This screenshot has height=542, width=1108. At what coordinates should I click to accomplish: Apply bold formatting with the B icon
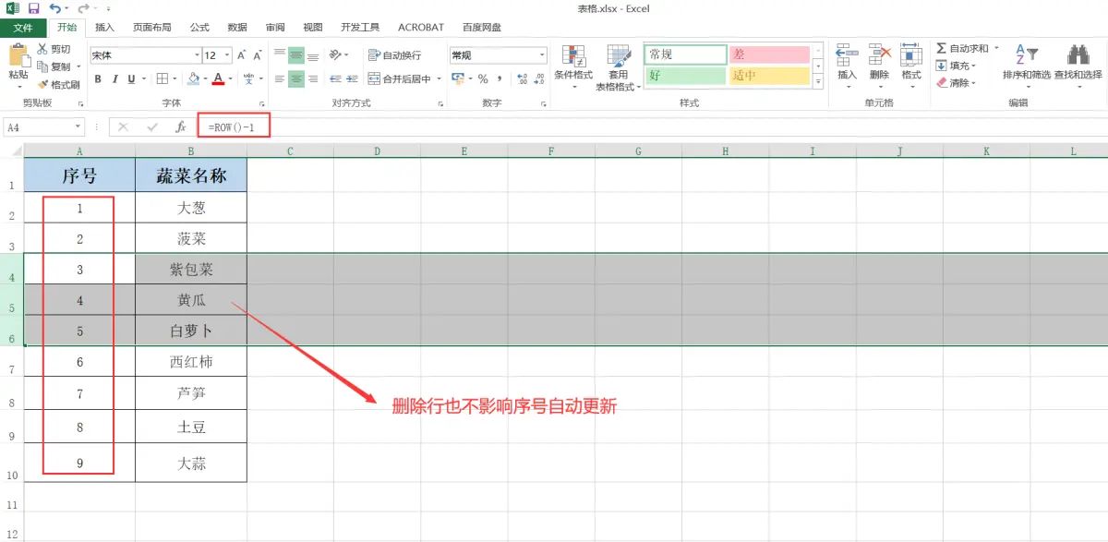[x=98, y=80]
